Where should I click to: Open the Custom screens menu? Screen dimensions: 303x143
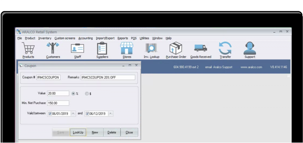tap(65, 38)
